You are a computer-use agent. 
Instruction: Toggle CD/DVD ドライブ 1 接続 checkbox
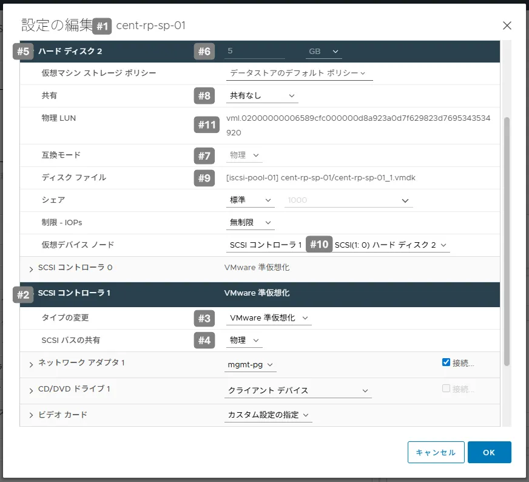tap(446, 389)
